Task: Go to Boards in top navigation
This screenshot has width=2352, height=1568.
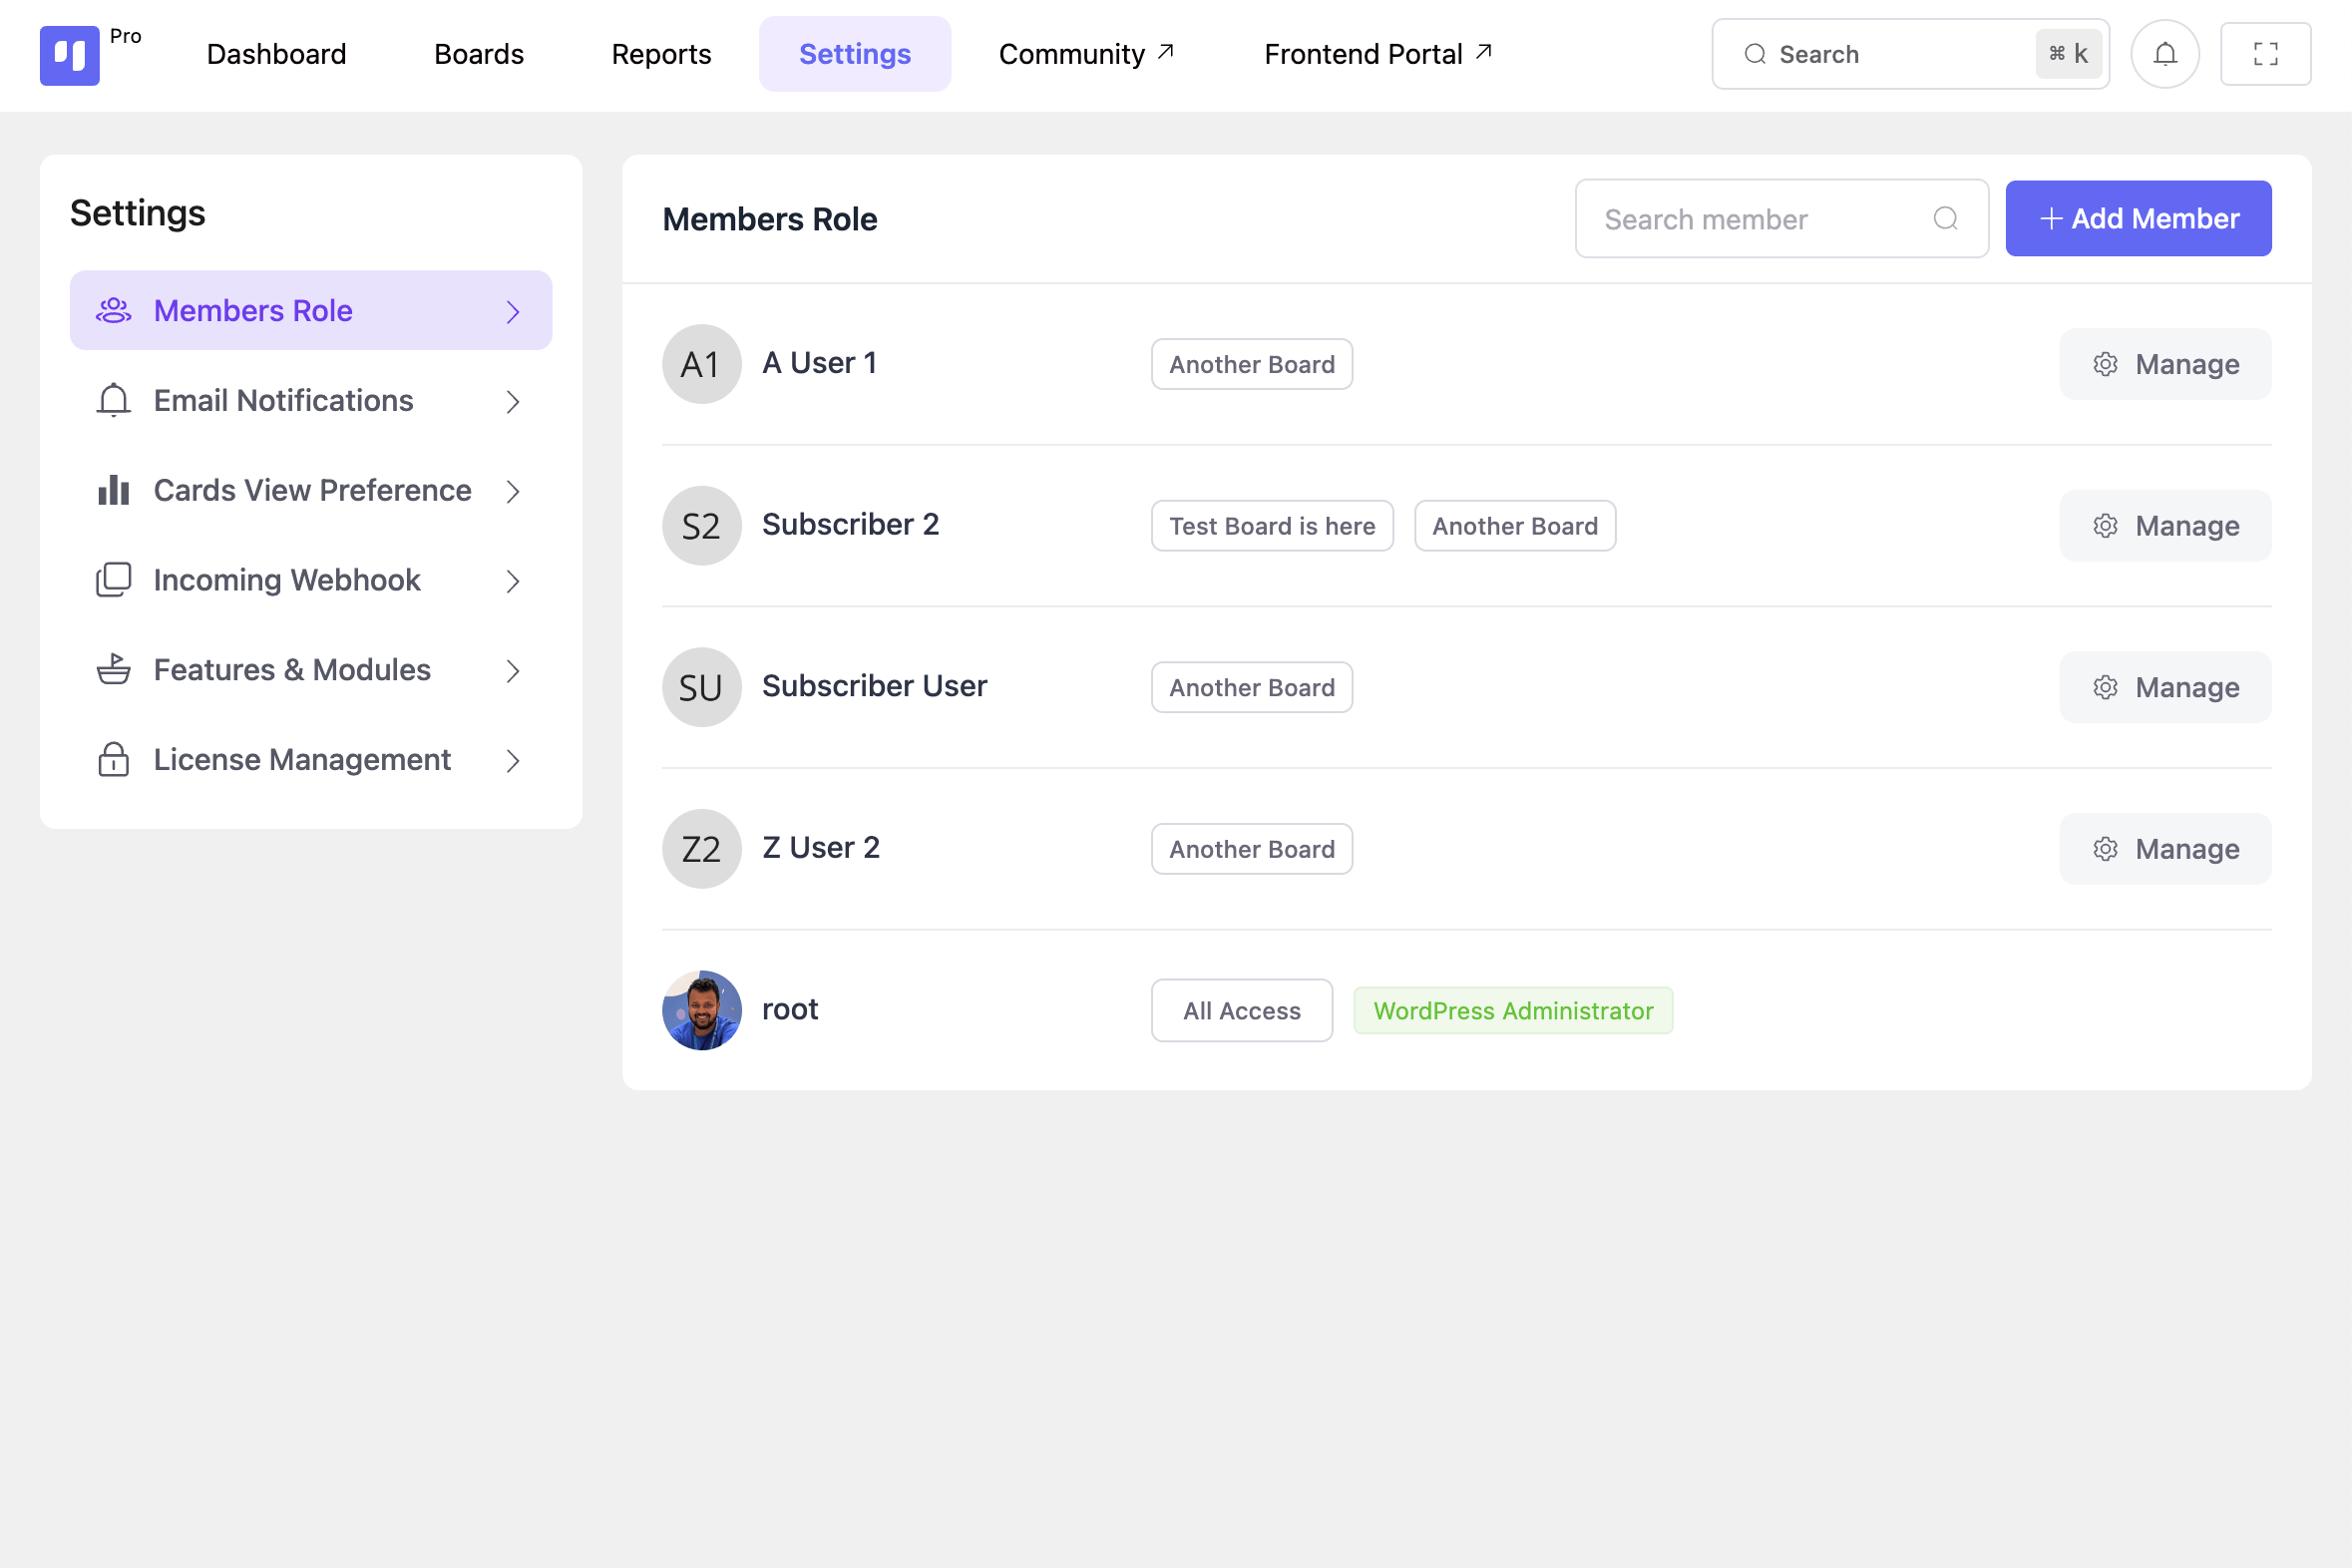Action: [478, 54]
